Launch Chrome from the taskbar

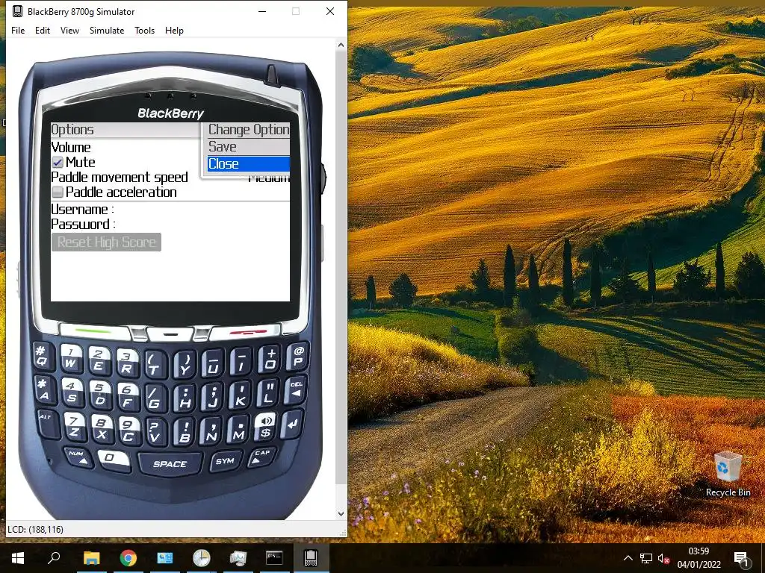[x=128, y=558]
